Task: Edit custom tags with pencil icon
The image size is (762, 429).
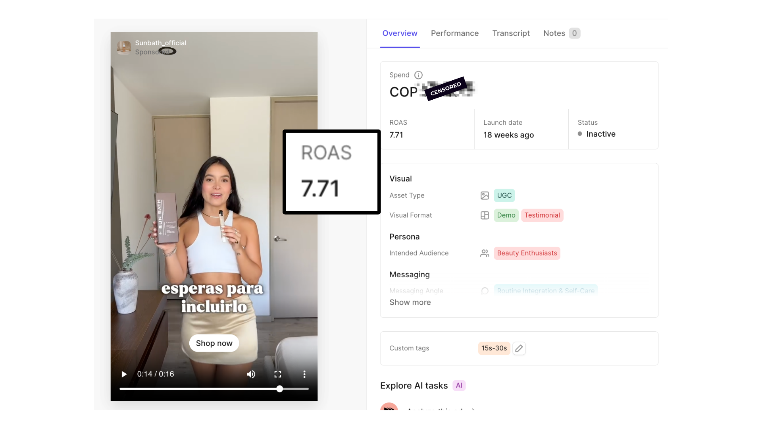Action: [x=519, y=348]
